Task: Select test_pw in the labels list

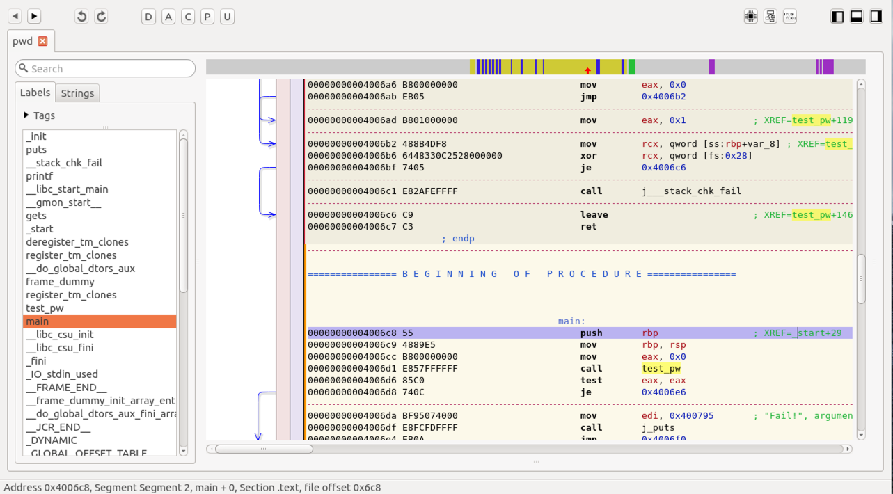Action: [45, 308]
